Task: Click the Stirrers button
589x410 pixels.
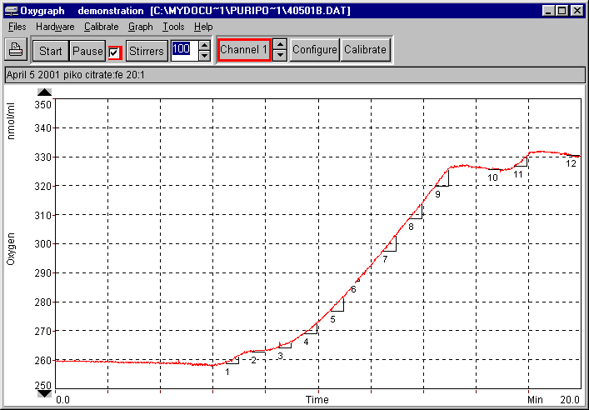Action: [x=147, y=50]
